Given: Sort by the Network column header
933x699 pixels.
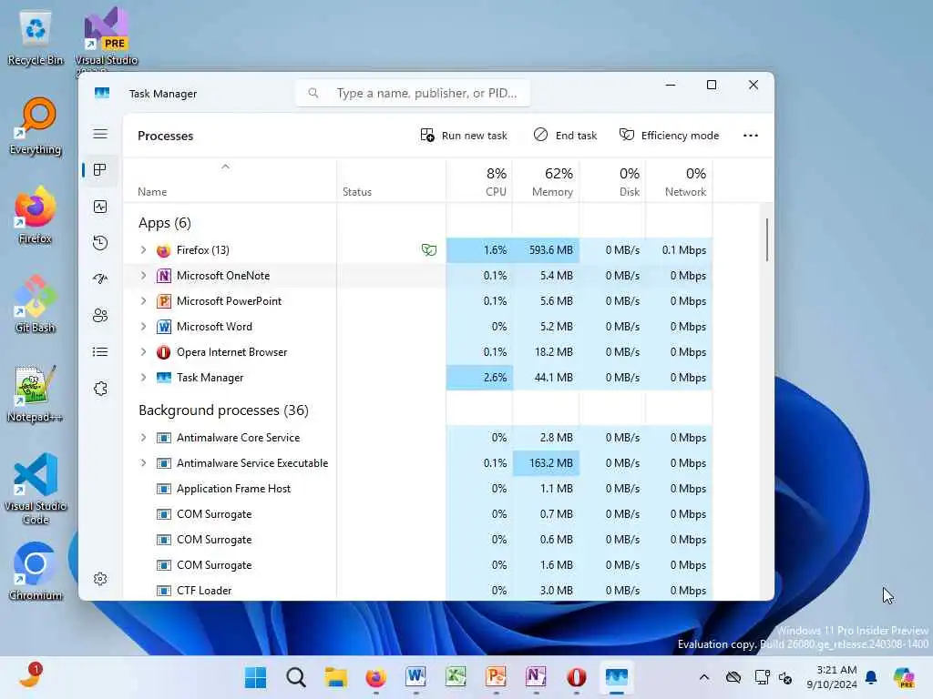Looking at the screenshot, I should 679,181.
